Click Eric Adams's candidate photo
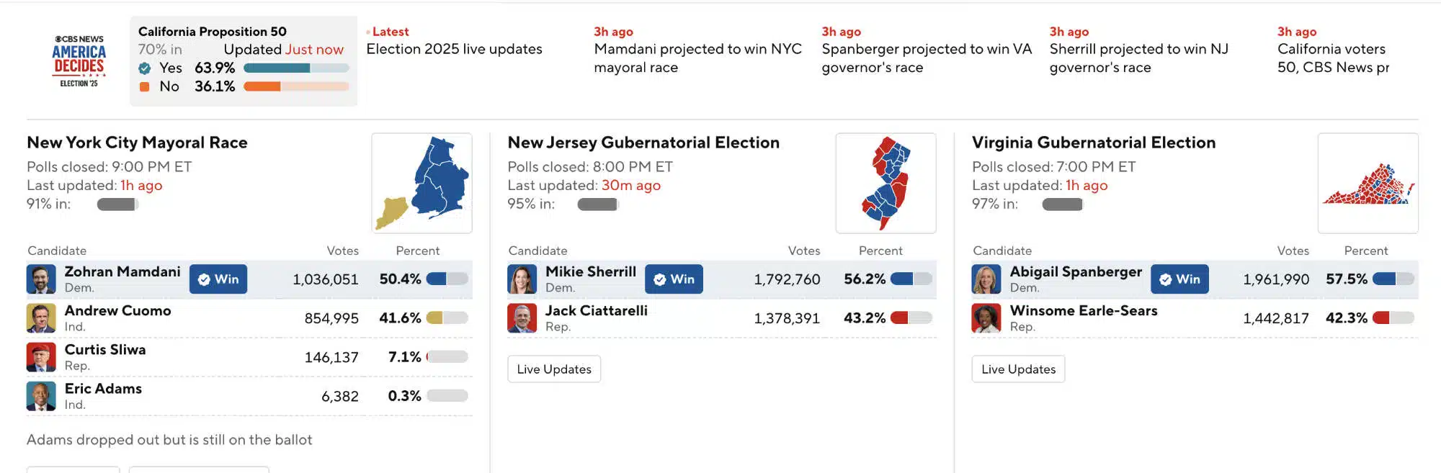This screenshot has width=1441, height=473. coord(41,396)
